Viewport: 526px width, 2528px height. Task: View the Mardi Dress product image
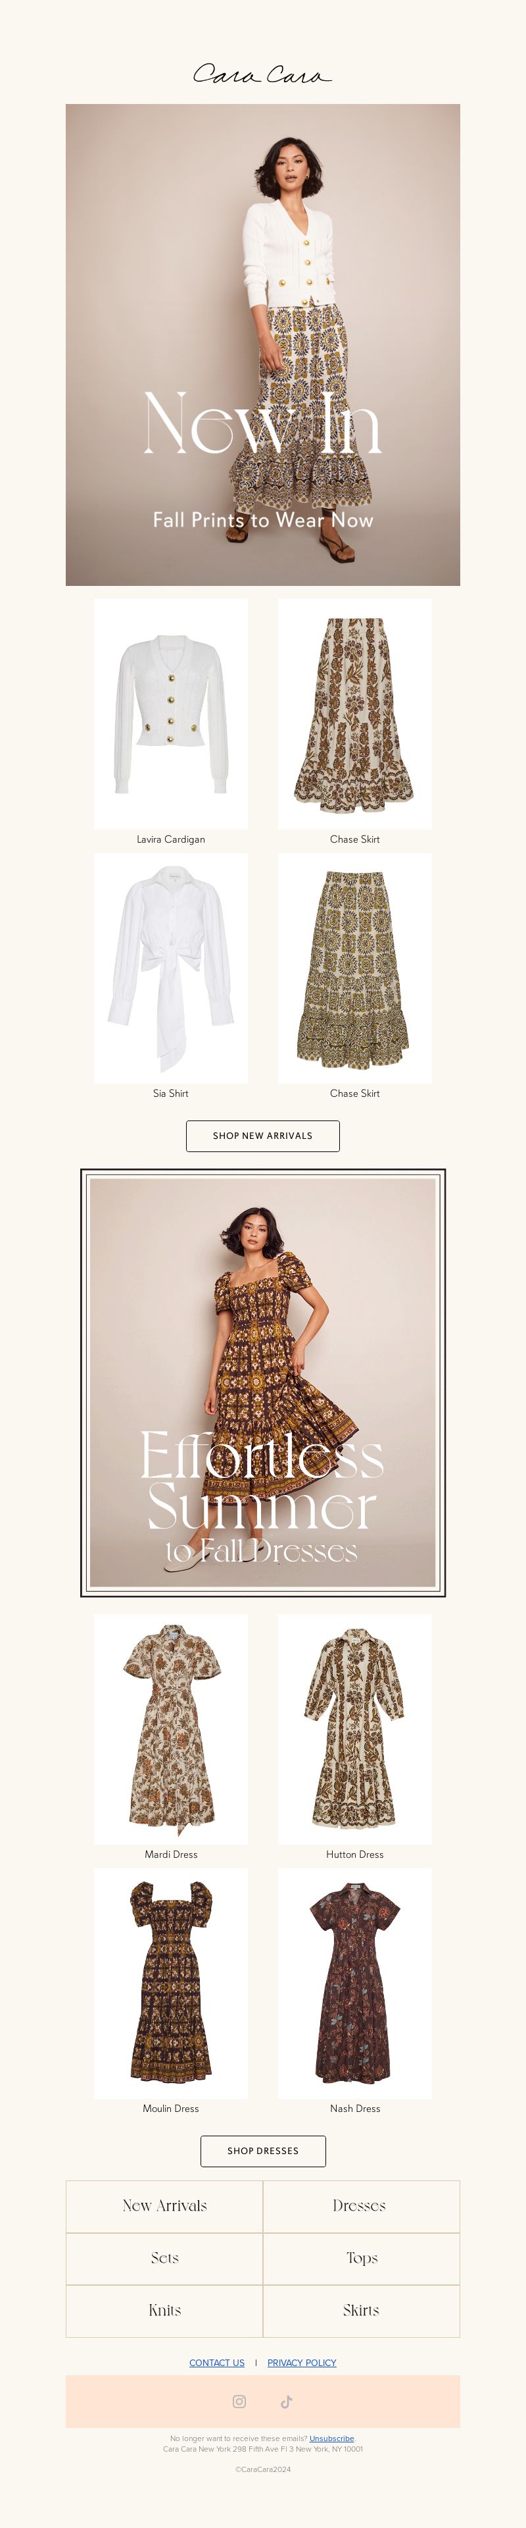tap(170, 1729)
